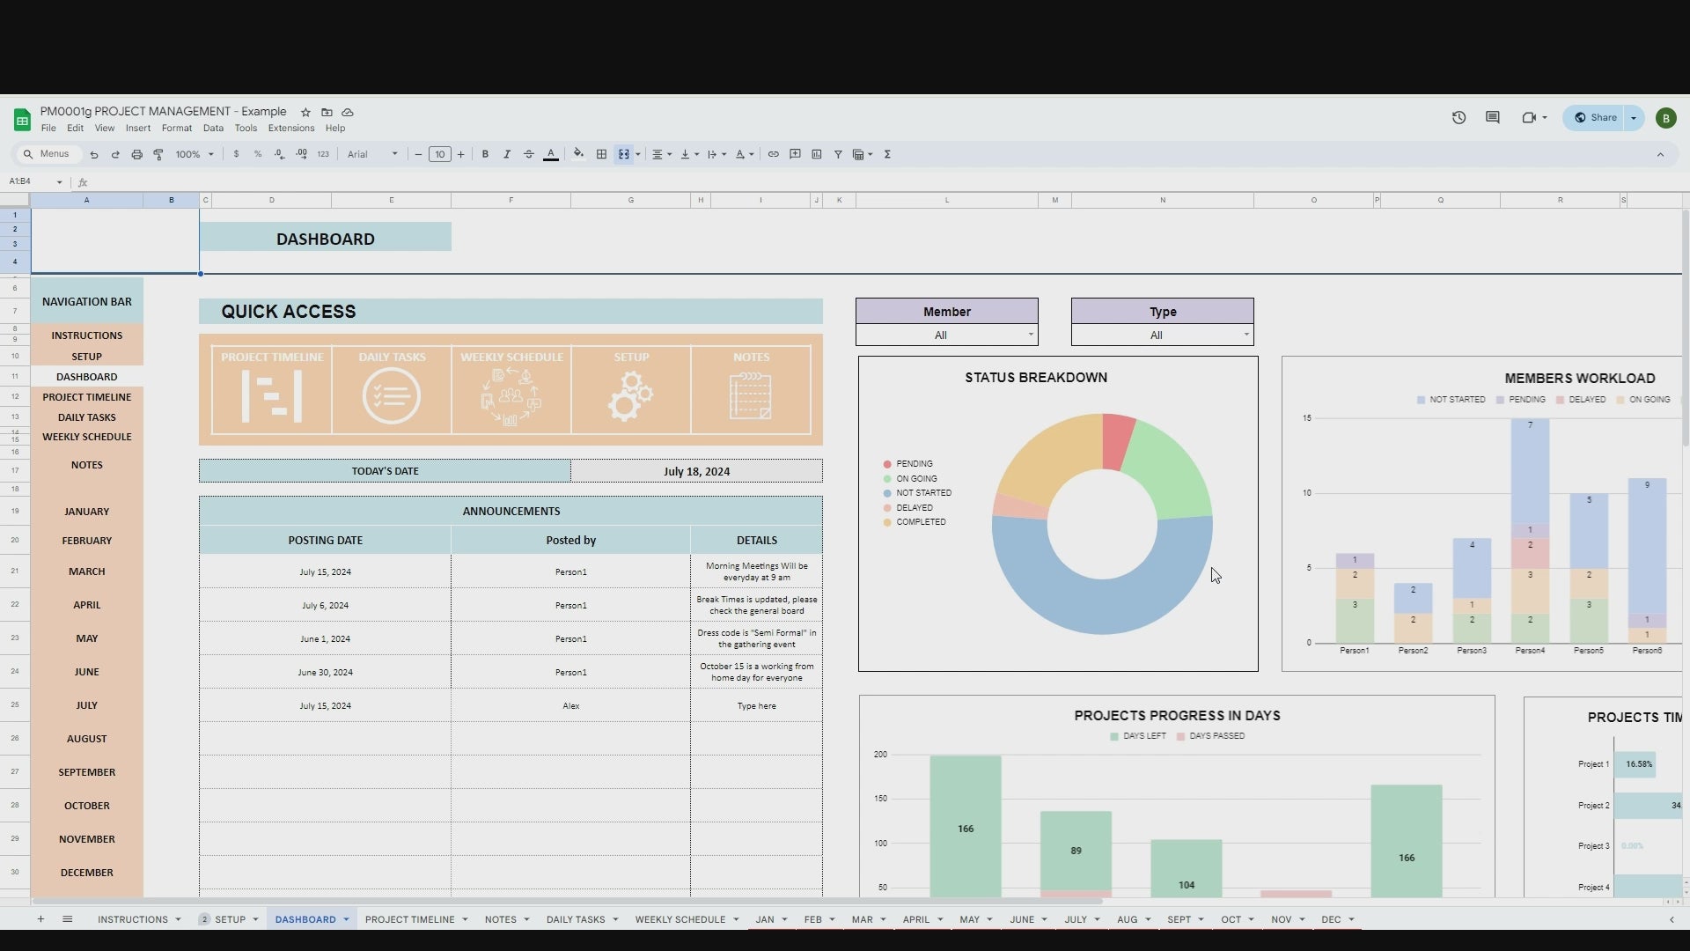Increase decimal places
1690x951 pixels.
tap(302, 154)
